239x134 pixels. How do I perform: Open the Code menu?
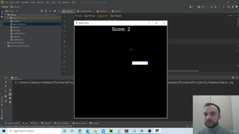click(33, 2)
